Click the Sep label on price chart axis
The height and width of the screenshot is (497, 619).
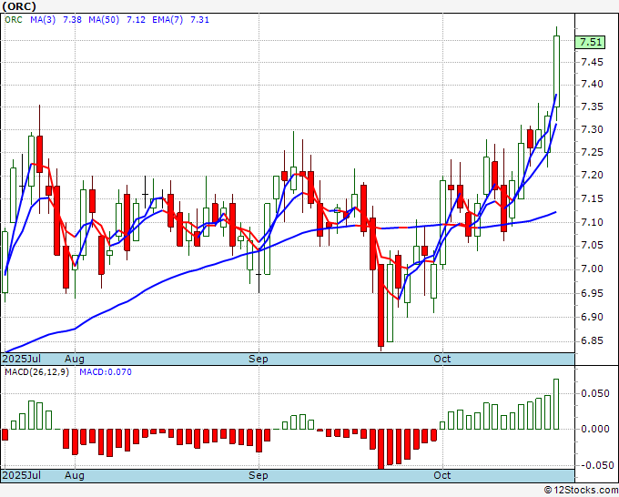click(x=259, y=359)
